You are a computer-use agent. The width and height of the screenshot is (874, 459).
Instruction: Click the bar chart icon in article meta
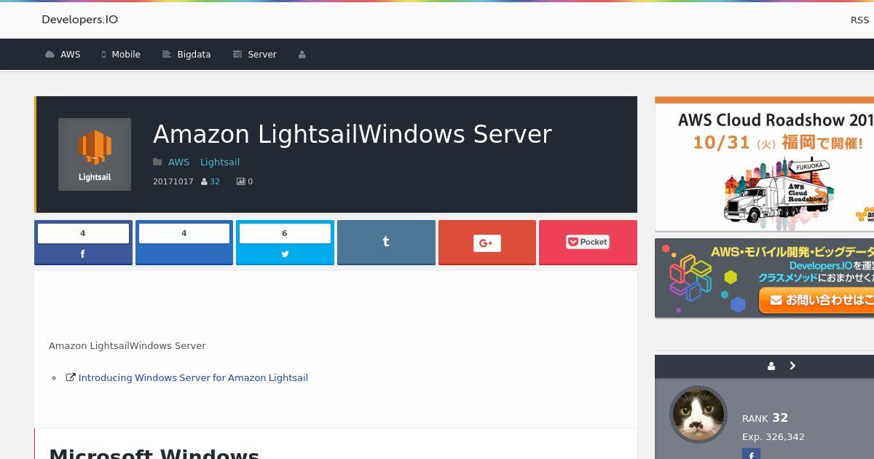click(x=240, y=181)
